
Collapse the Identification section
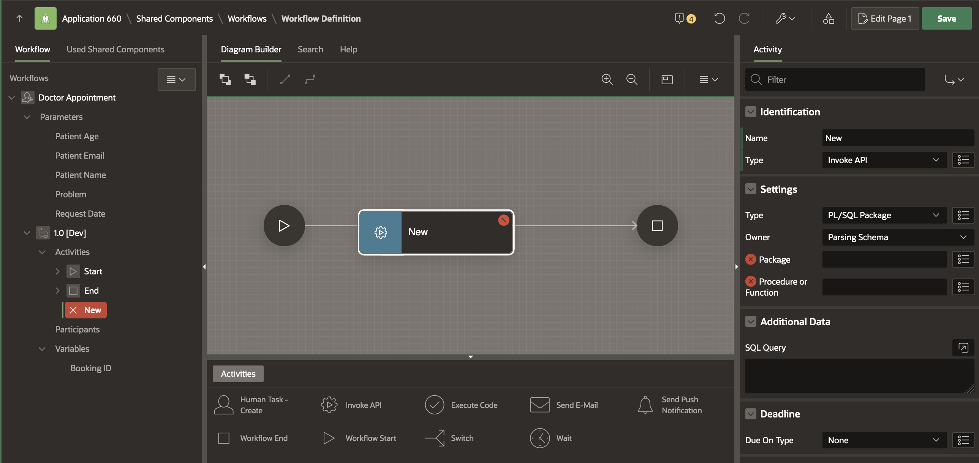pos(751,112)
